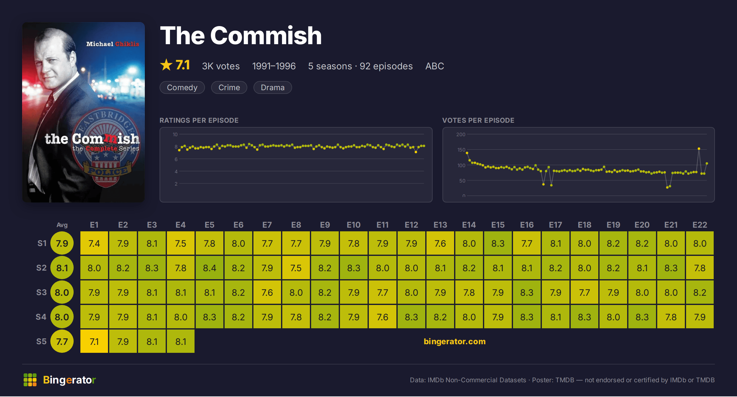Click the E22 column header
This screenshot has height=397, width=737.
point(700,225)
